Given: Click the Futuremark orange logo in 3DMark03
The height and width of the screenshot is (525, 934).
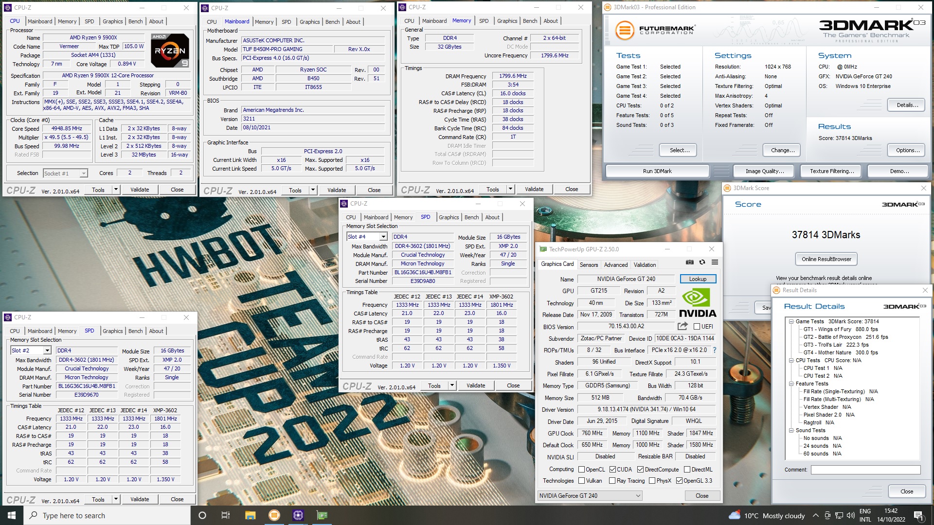Looking at the screenshot, I should [x=625, y=31].
